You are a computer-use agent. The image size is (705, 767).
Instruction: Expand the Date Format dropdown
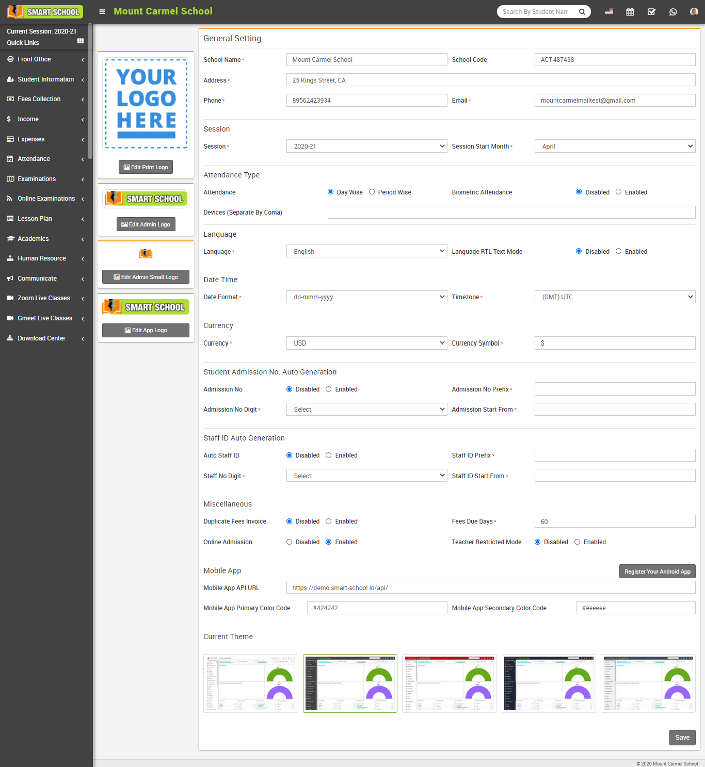point(366,297)
